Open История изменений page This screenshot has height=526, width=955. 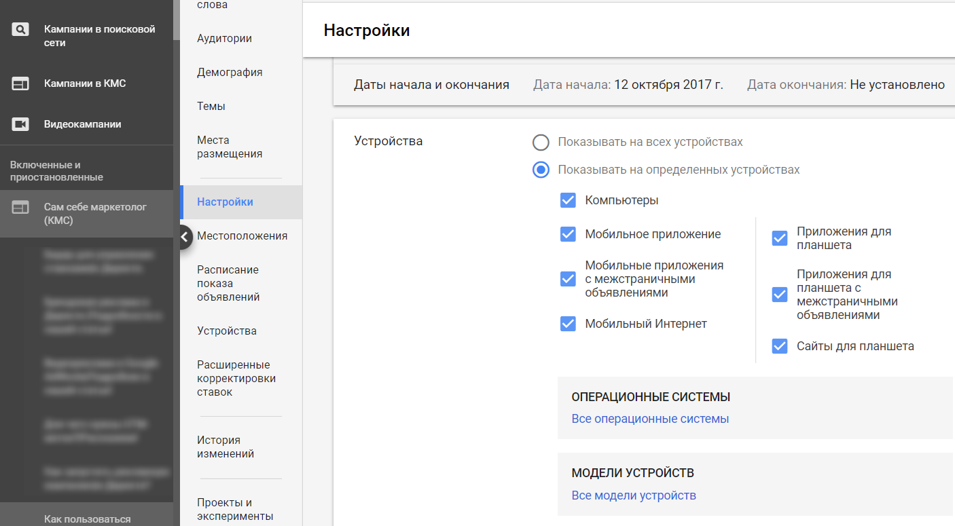pyautogui.click(x=226, y=447)
